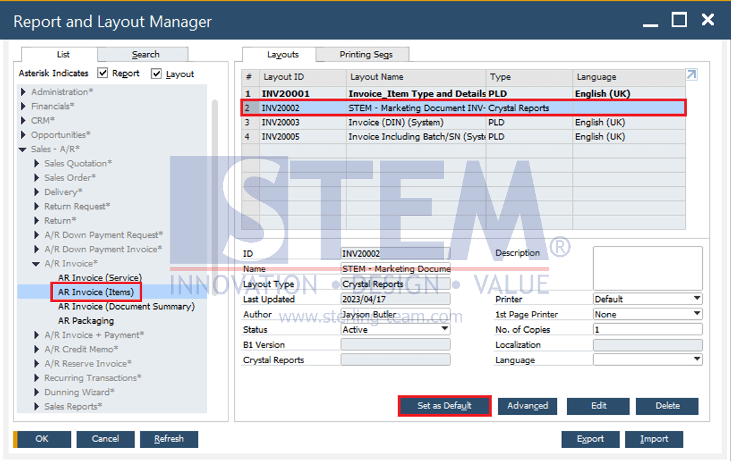Expand A/R Invoice + Payment node
Viewport: 731px width, 462px height.
pos(37,335)
